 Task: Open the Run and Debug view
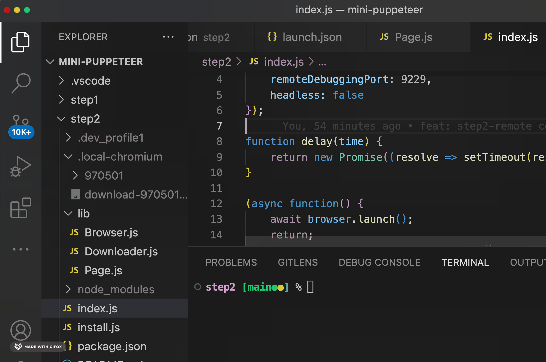20,167
